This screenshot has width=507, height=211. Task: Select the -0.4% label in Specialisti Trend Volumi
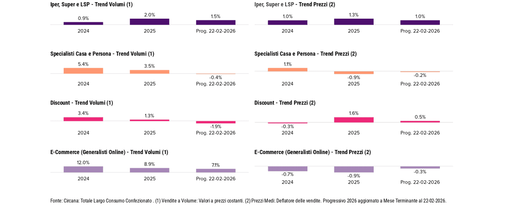(215, 77)
